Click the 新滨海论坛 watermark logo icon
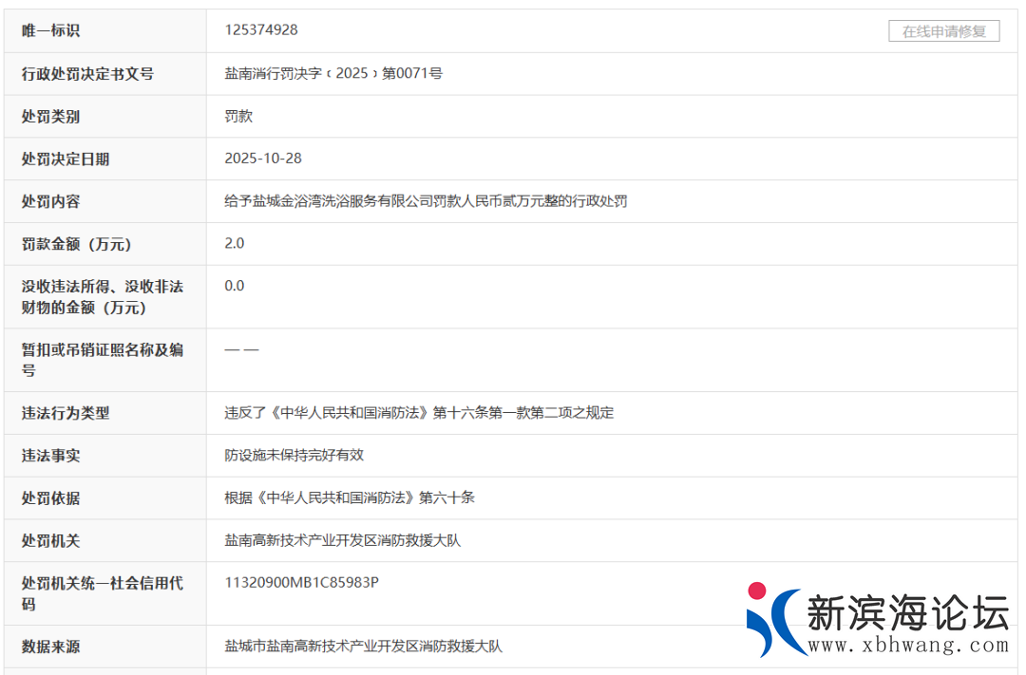1026x675 pixels. 774,618
